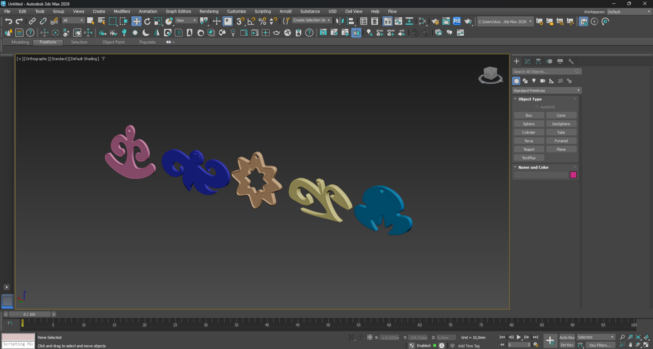Click the Teapot primitive button
This screenshot has height=349, width=653.
(x=529, y=149)
